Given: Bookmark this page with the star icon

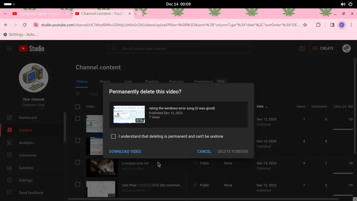Looking at the screenshot, I should pos(305,25).
